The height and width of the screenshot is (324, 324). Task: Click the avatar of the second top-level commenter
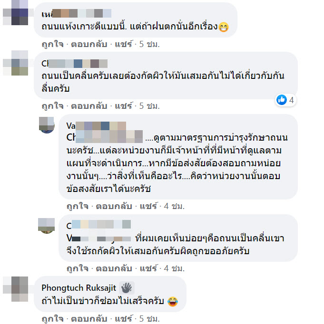pos(16,63)
